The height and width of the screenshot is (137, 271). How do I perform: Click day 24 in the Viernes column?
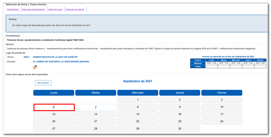point(222,121)
